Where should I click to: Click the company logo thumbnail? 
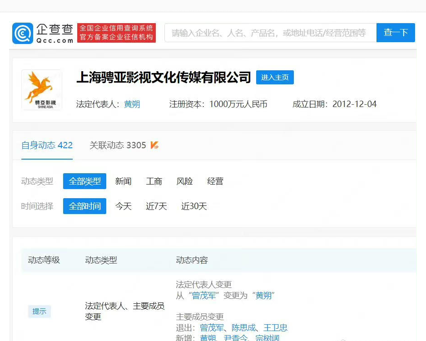coord(41,90)
